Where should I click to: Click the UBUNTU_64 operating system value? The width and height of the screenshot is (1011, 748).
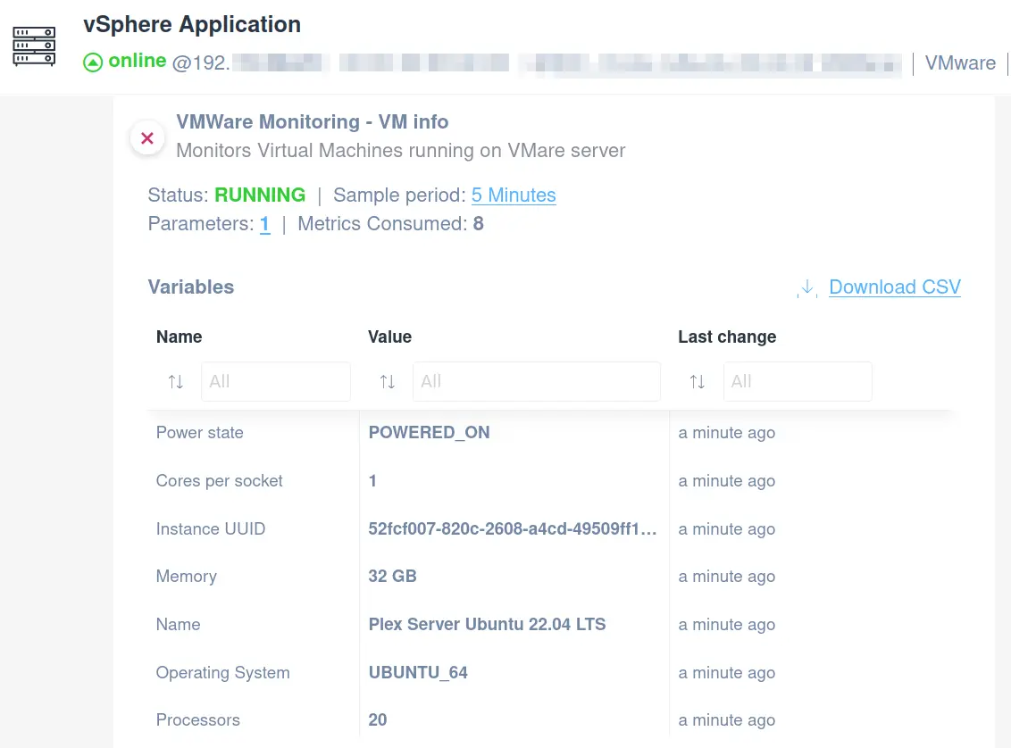[418, 672]
